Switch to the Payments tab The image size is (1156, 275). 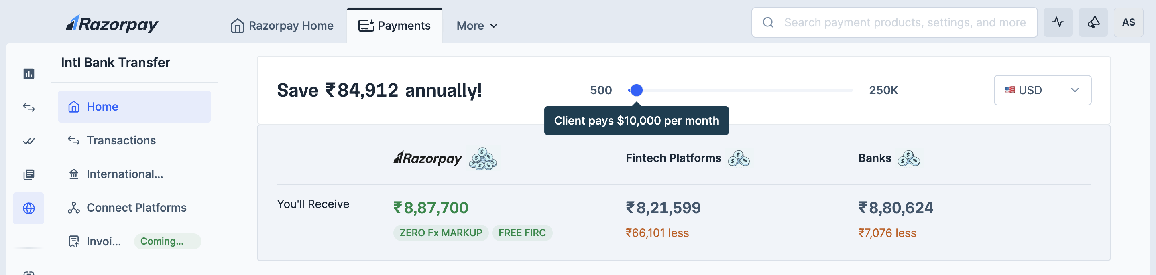(395, 26)
